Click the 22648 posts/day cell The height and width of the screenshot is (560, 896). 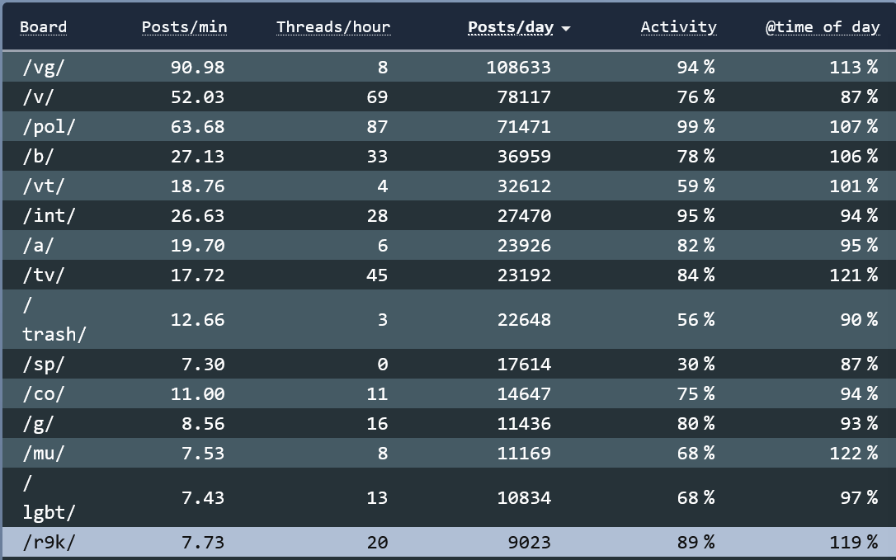tap(524, 319)
